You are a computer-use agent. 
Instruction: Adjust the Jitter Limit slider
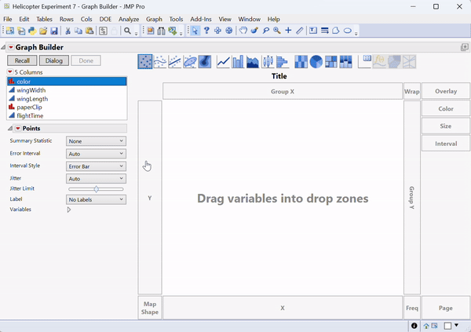pos(96,189)
